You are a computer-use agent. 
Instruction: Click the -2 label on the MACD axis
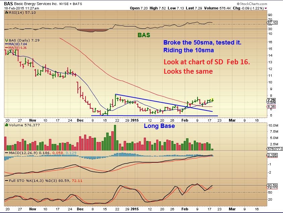(270, 172)
